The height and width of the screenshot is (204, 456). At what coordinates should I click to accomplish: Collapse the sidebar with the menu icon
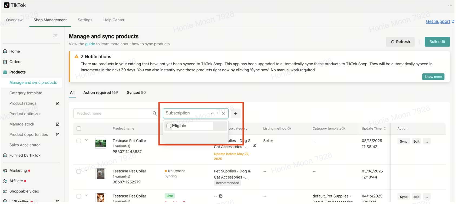[x=55, y=36]
